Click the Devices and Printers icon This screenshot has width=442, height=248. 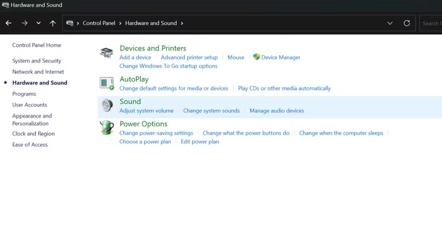tap(107, 53)
